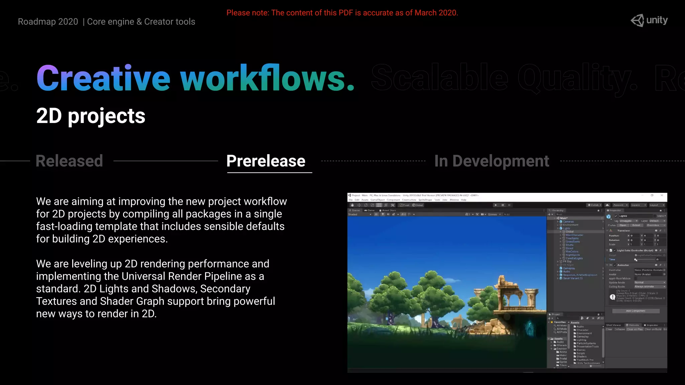The width and height of the screenshot is (685, 385).
Task: Open the GameObject menu
Action: 377,200
